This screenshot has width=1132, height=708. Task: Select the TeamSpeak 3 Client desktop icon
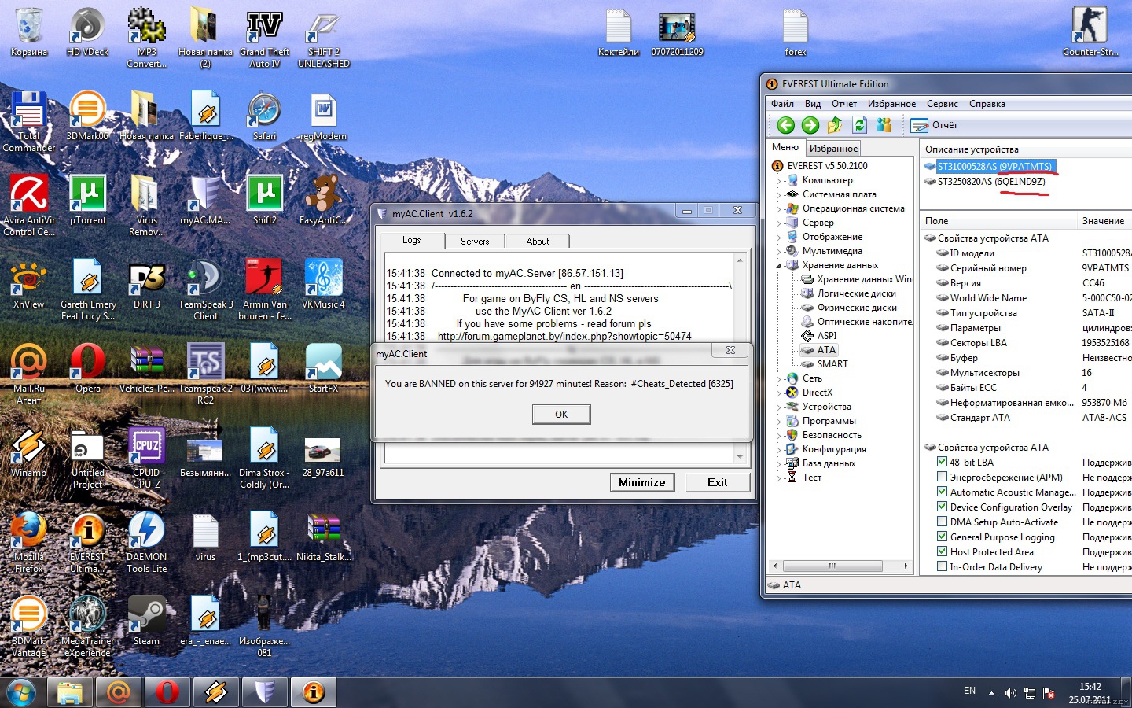[x=206, y=290]
